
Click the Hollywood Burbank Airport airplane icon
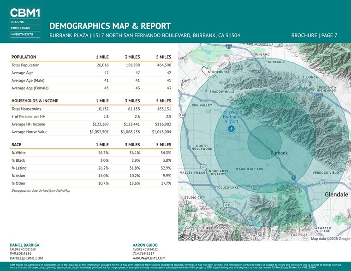(x=231, y=129)
